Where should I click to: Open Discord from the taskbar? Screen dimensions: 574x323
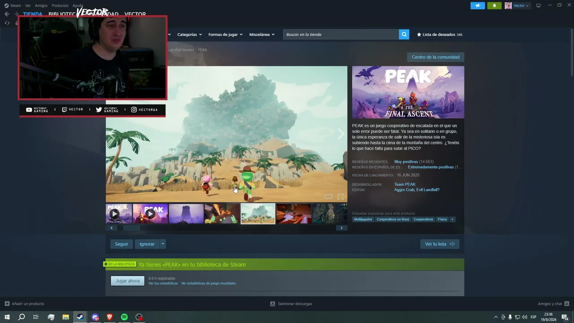(95, 317)
